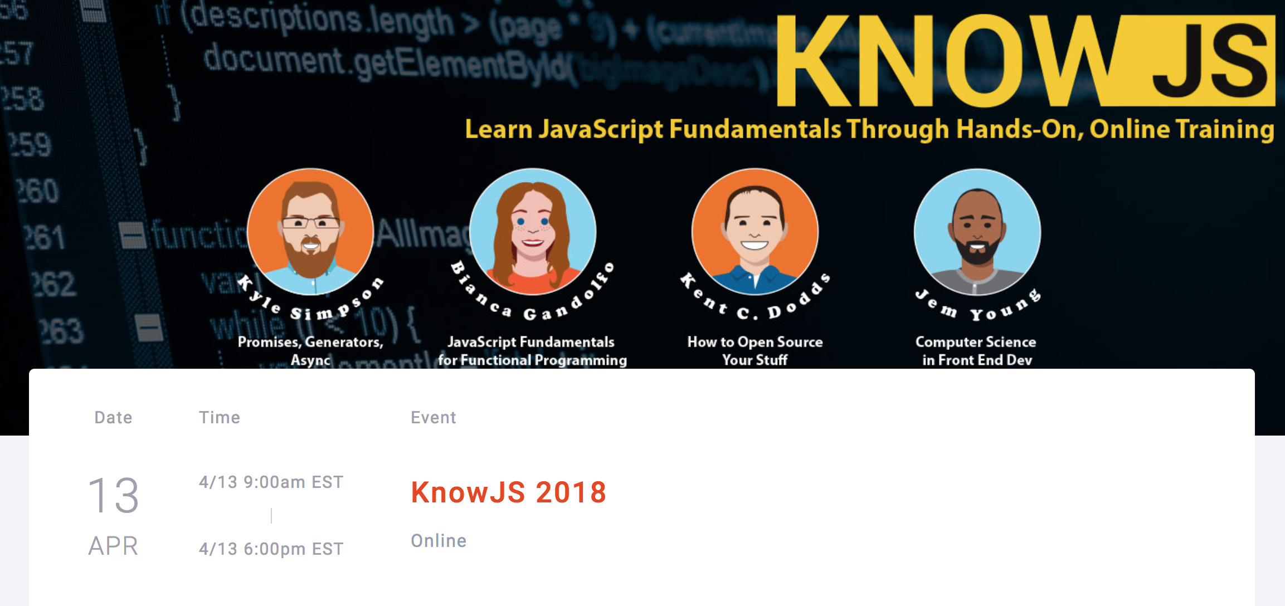1285x606 pixels.
Task: Click the 4/13 6:00pm EST end time
Action: pos(271,549)
